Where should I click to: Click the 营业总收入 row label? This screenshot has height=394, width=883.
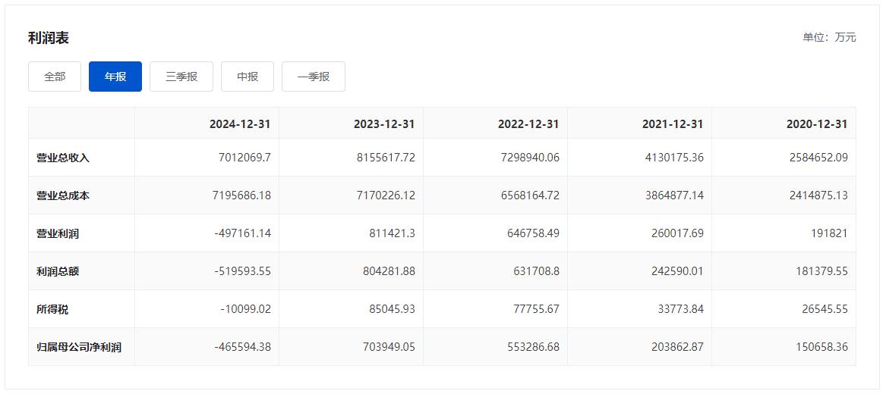63,158
